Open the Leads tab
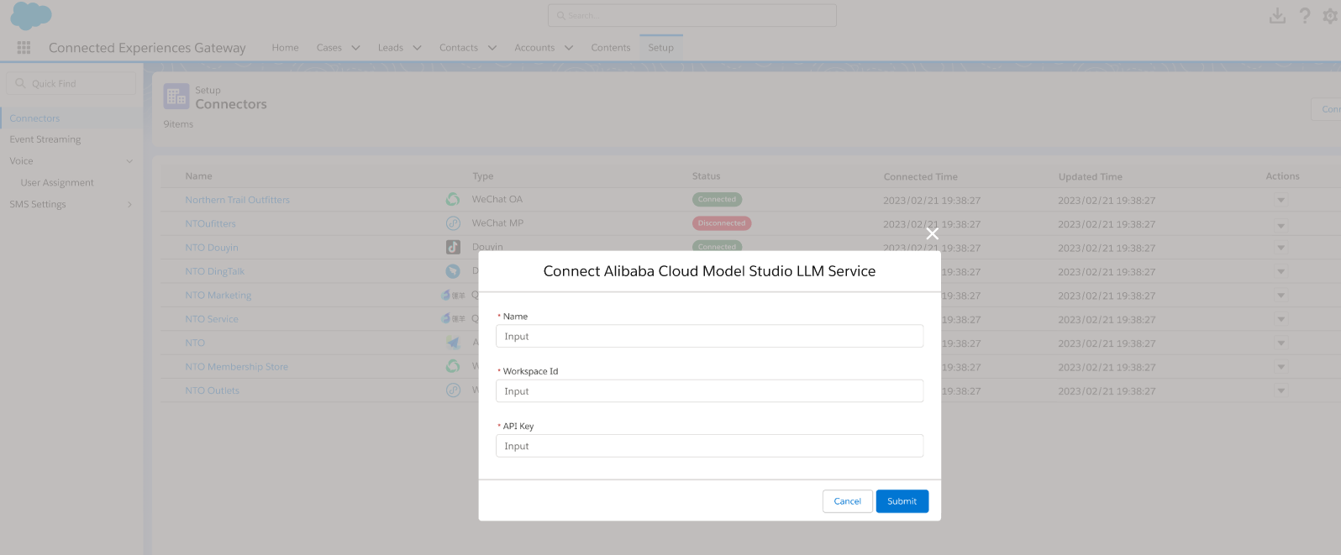The width and height of the screenshot is (1341, 555). (x=390, y=48)
